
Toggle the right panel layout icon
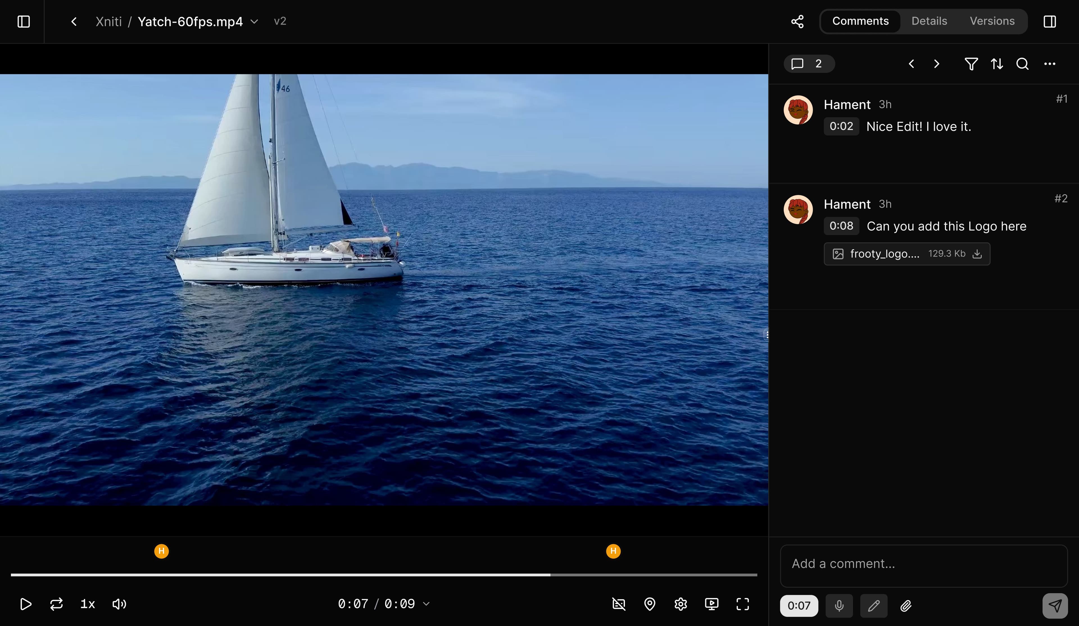tap(1050, 21)
